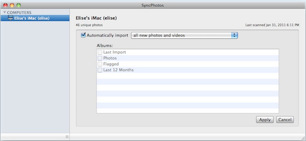Click the Elise's iMac (elise) heading
Viewport: 306px width, 141px height.
pos(96,18)
